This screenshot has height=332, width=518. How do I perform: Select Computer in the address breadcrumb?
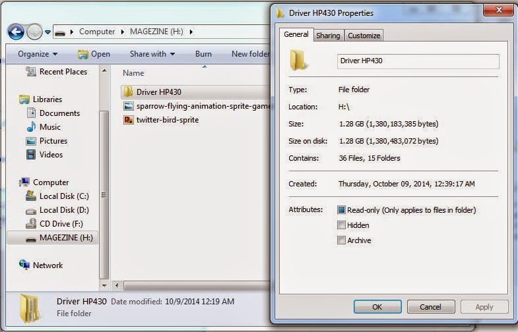coord(97,32)
